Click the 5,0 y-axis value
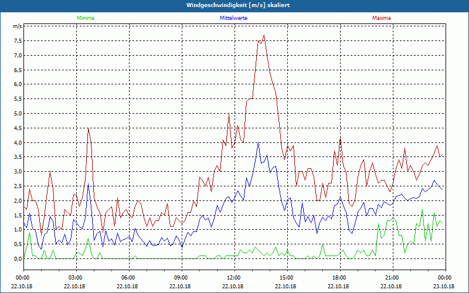 point(18,114)
